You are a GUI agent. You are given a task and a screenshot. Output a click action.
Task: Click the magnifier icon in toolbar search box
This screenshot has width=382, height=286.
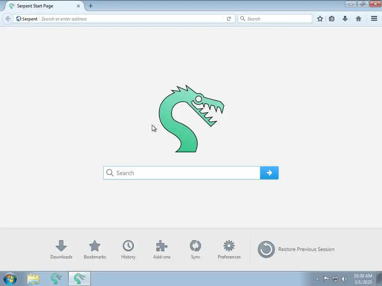(x=242, y=19)
